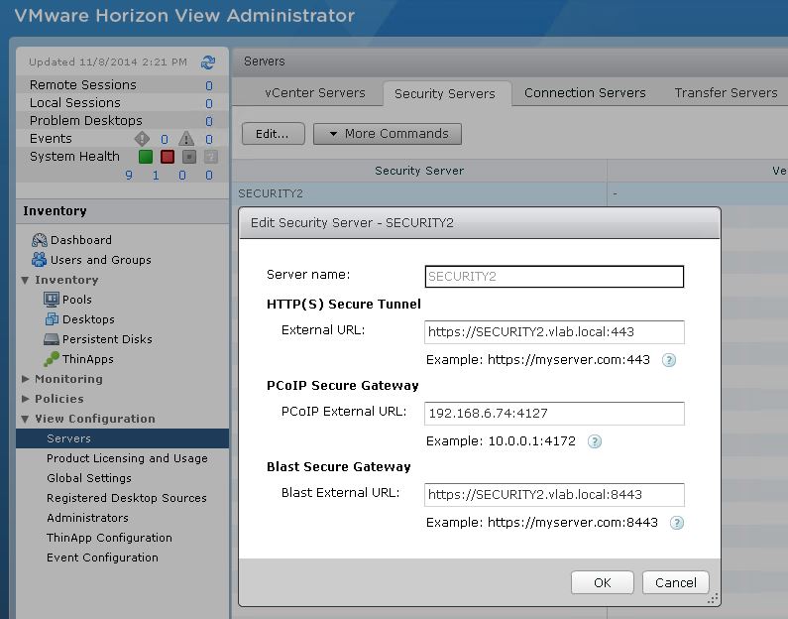The height and width of the screenshot is (619, 788).
Task: Click the HTTP(S) External URL field
Action: click(x=554, y=332)
